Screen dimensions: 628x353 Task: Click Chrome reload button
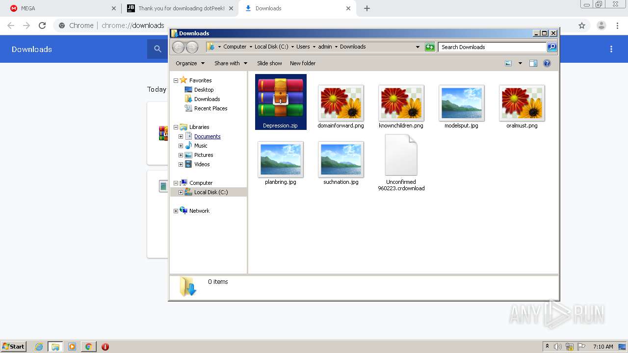pyautogui.click(x=42, y=25)
